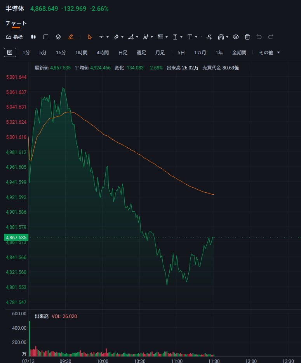
Task: Click the current price label 4,867.535
Action: click(x=16, y=237)
